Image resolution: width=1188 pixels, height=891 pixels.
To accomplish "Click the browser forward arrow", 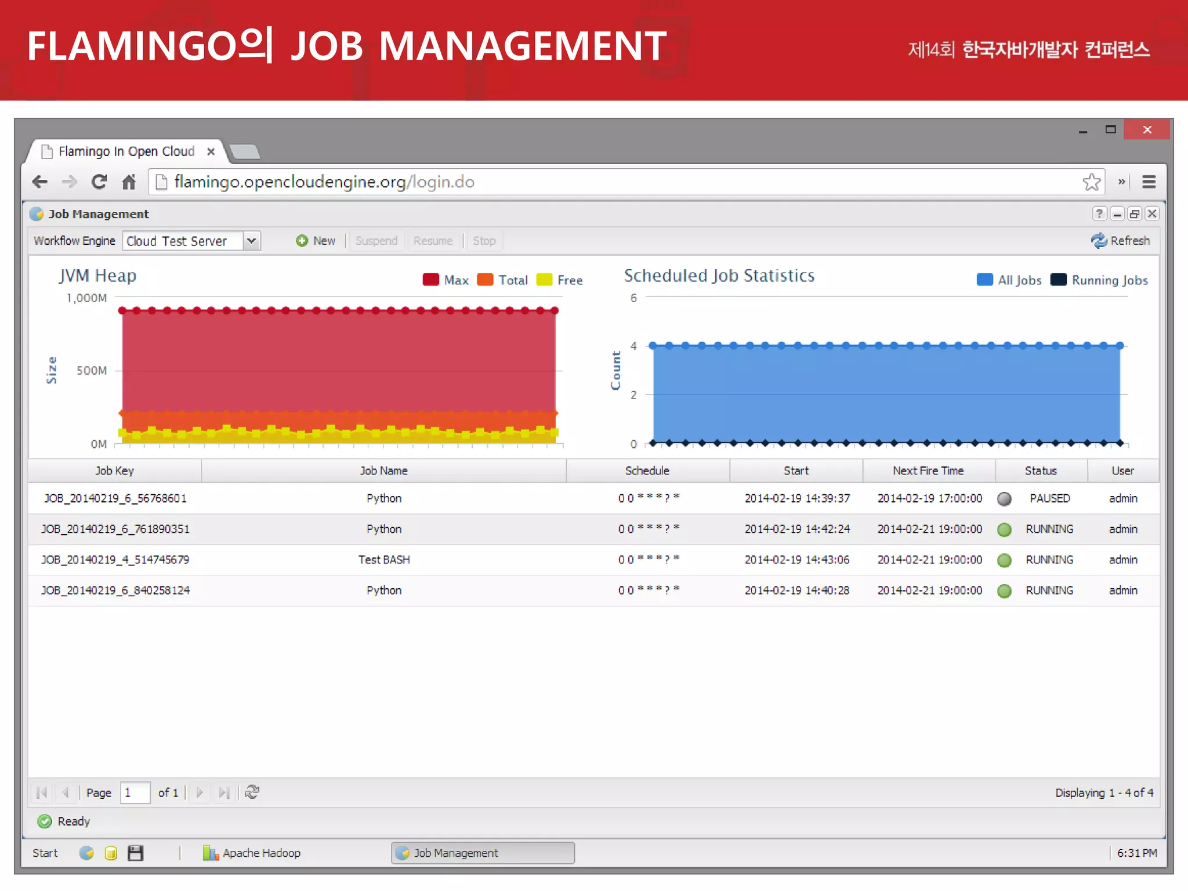I will click(x=70, y=182).
